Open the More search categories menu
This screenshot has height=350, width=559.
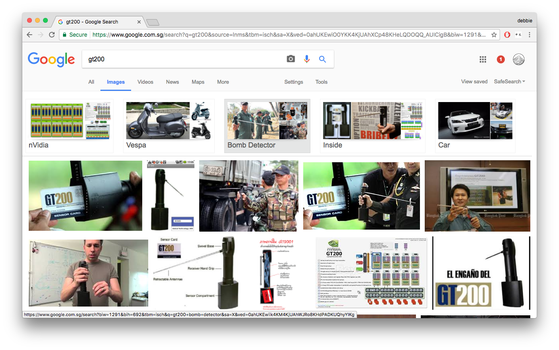click(x=223, y=82)
